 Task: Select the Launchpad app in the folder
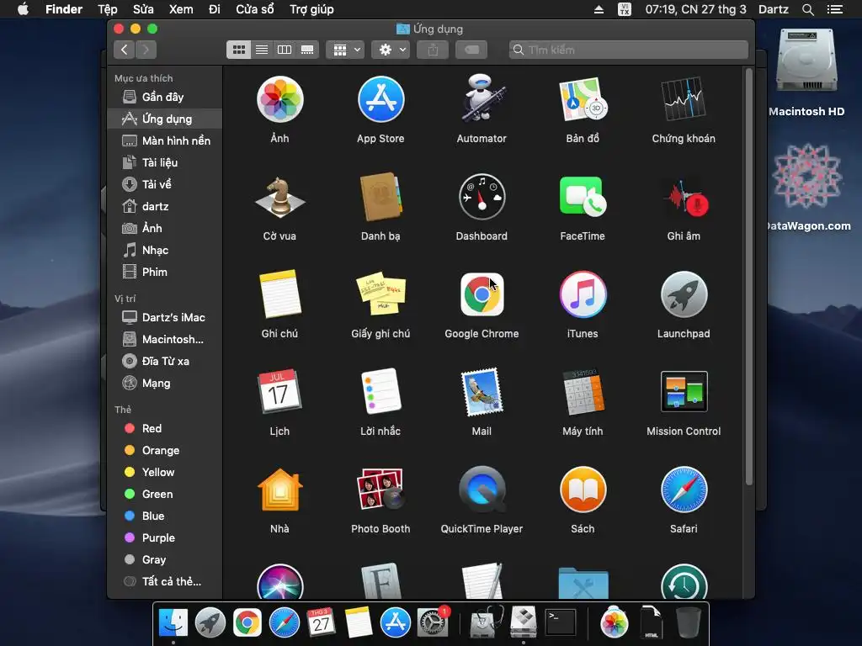(x=684, y=294)
